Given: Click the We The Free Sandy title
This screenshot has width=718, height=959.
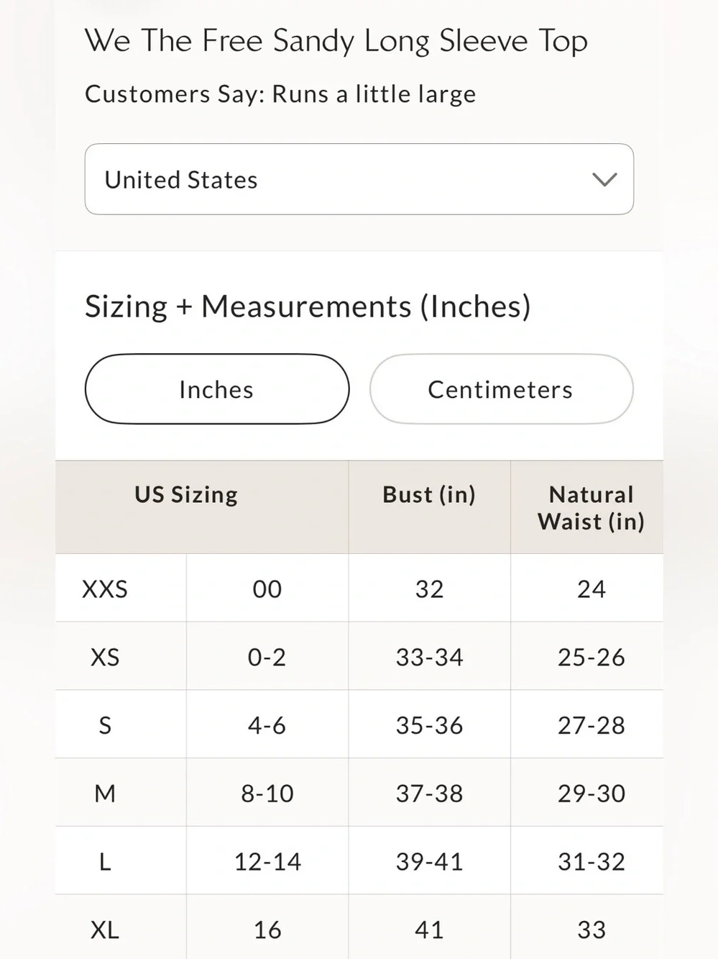Looking at the screenshot, I should point(336,41).
